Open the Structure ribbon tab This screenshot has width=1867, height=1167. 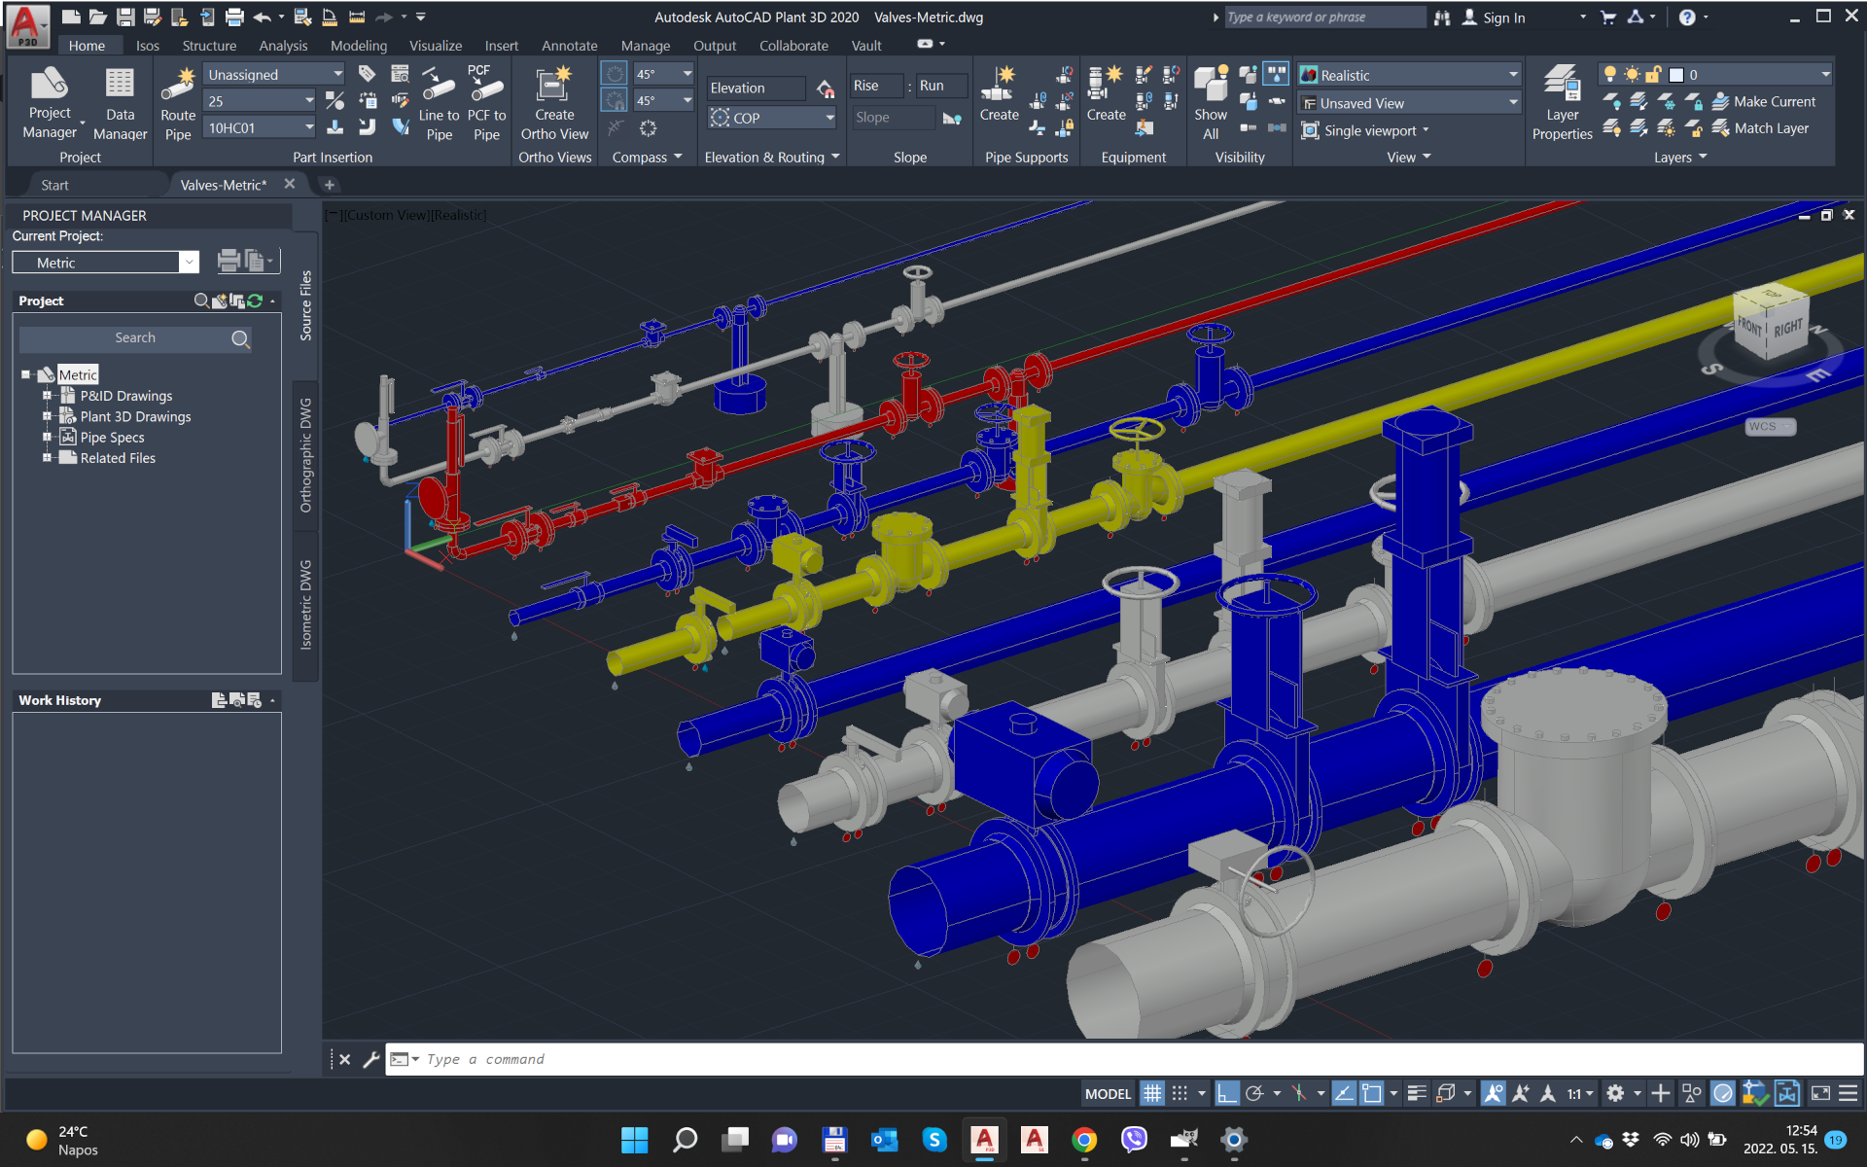(209, 46)
